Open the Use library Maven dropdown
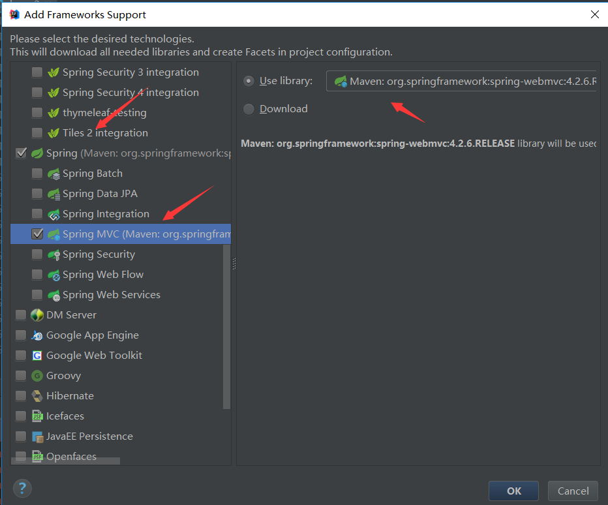This screenshot has height=505, width=608. point(461,81)
